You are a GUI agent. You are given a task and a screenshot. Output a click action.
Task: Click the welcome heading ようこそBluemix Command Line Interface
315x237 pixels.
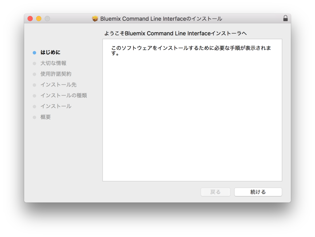(175, 33)
